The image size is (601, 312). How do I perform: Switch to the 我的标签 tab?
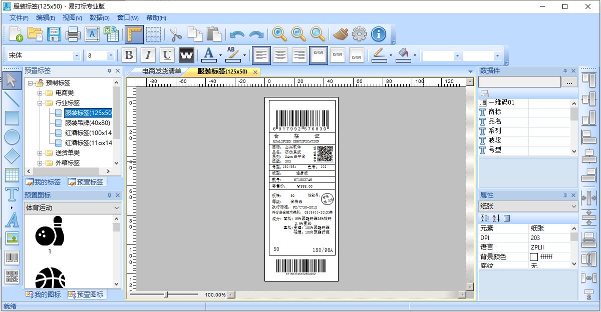(x=44, y=182)
